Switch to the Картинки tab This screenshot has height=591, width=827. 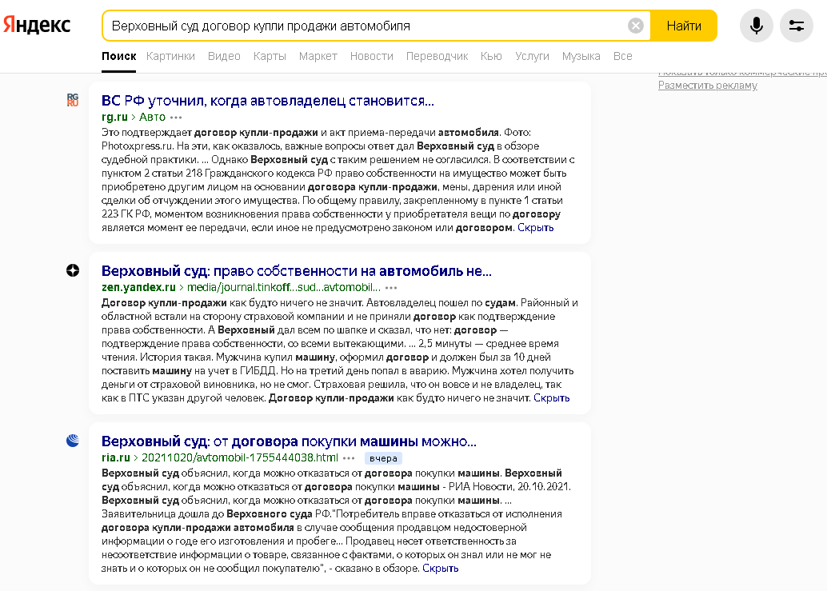coord(170,56)
